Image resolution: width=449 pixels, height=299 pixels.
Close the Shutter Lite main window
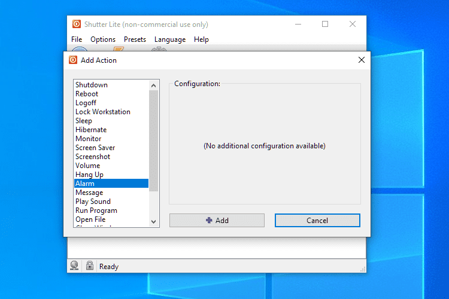pyautogui.click(x=353, y=25)
